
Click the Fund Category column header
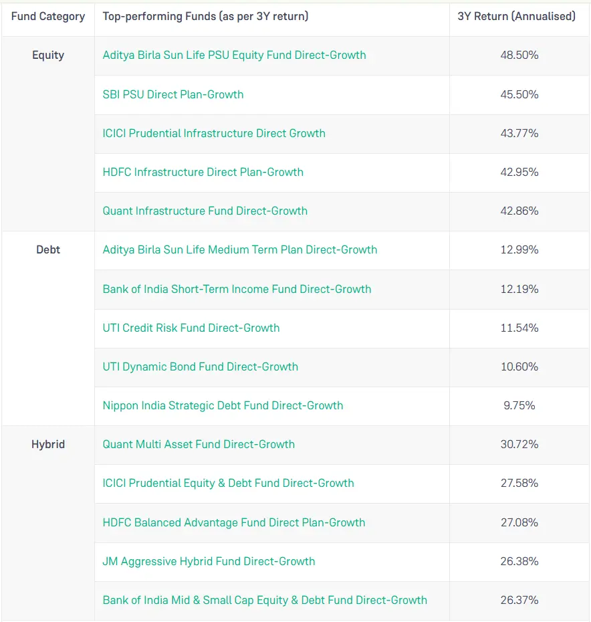48,16
